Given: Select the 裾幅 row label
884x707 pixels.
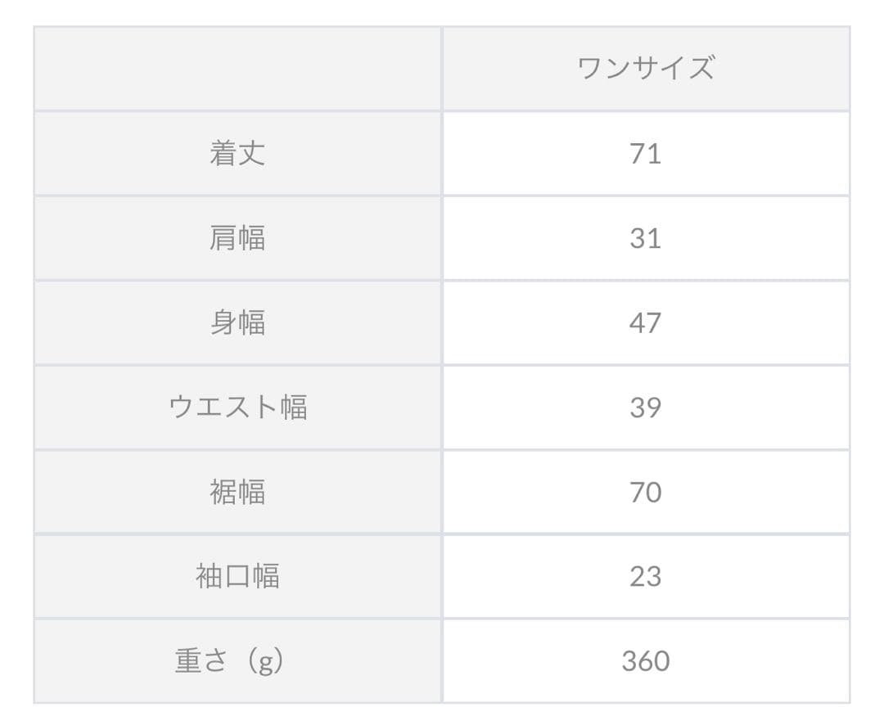Looking at the screenshot, I should [x=237, y=492].
